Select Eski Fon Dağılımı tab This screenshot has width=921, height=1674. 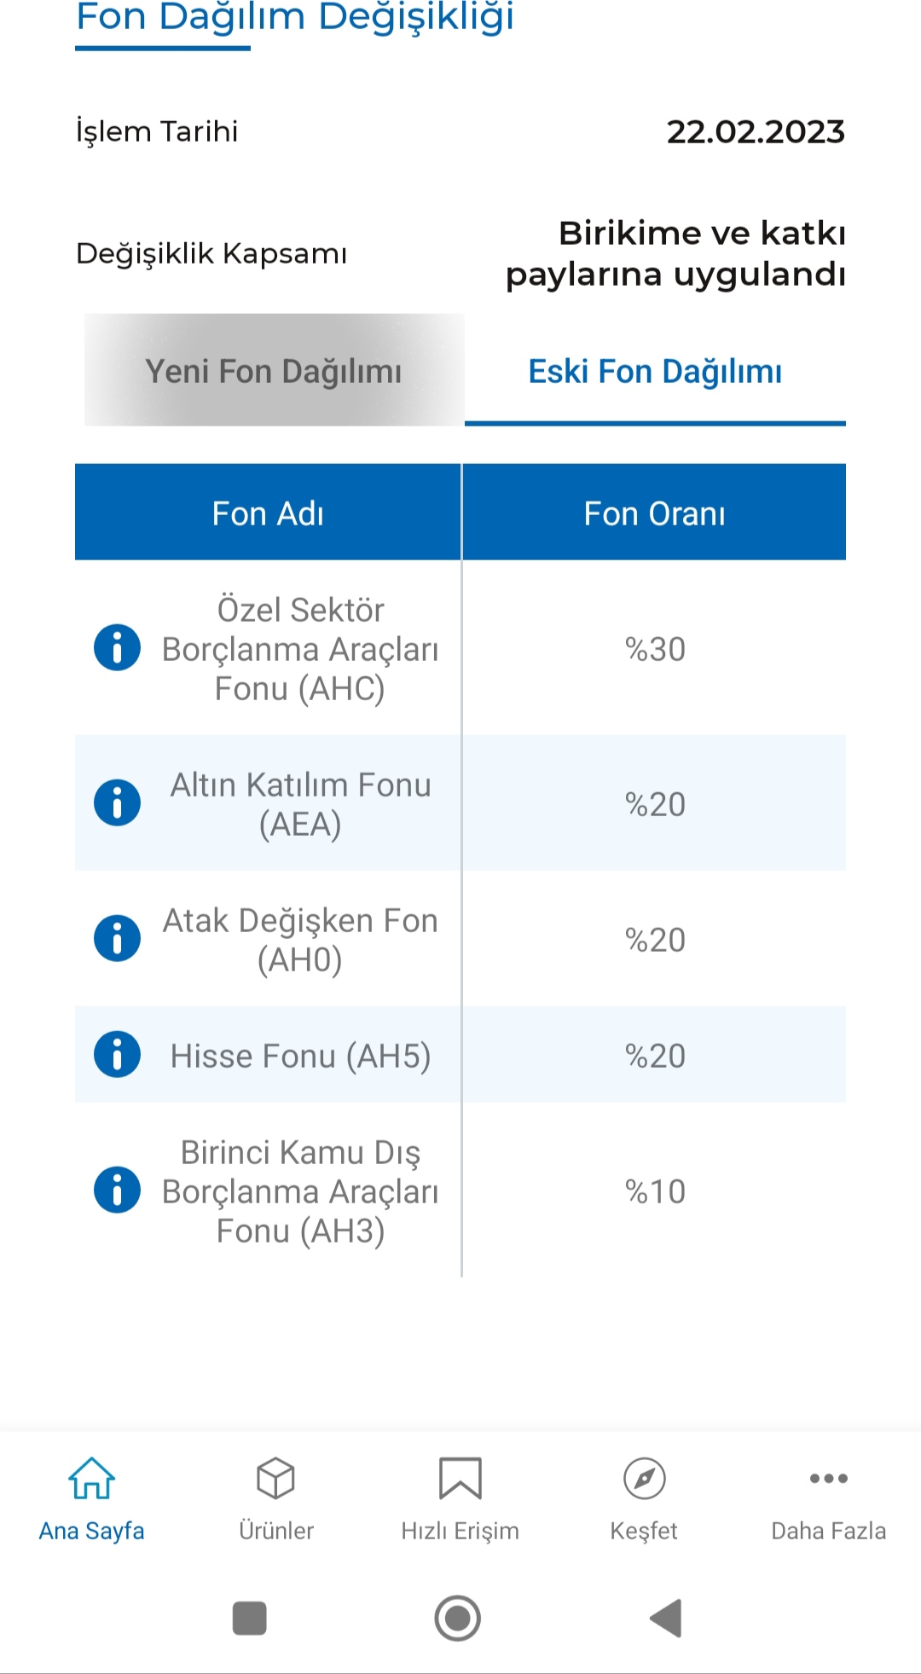coord(655,370)
